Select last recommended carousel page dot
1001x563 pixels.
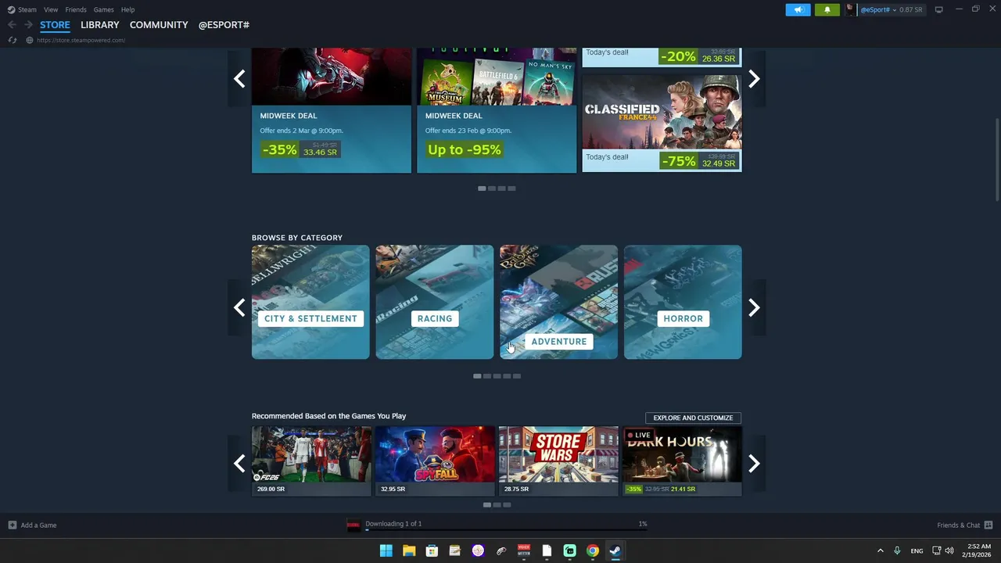click(507, 505)
